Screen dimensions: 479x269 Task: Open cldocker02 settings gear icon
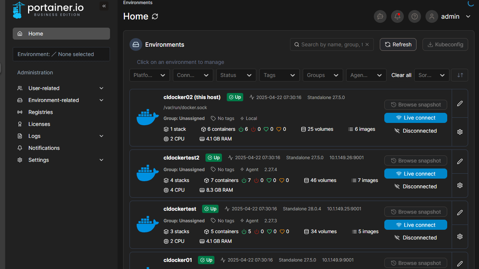point(460,132)
